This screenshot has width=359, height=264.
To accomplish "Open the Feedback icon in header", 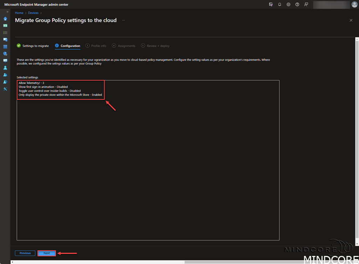I will tap(306, 5).
